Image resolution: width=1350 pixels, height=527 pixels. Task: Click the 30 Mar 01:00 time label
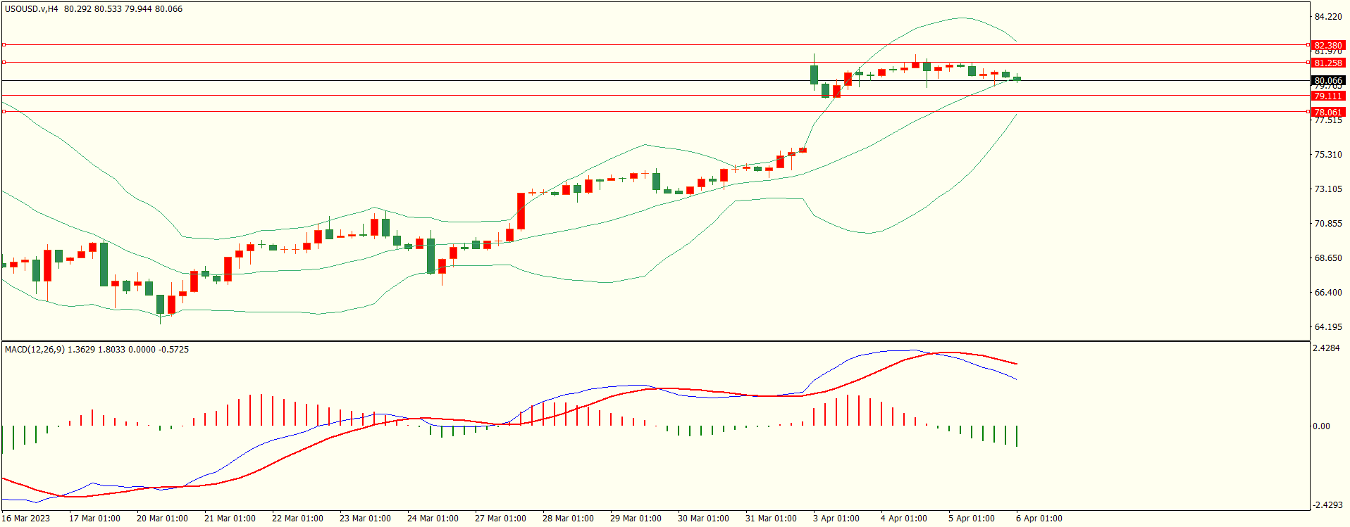point(703,519)
